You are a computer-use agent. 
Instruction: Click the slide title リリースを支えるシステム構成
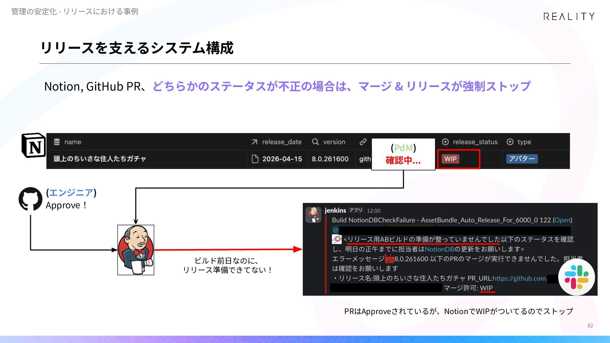[x=137, y=48]
